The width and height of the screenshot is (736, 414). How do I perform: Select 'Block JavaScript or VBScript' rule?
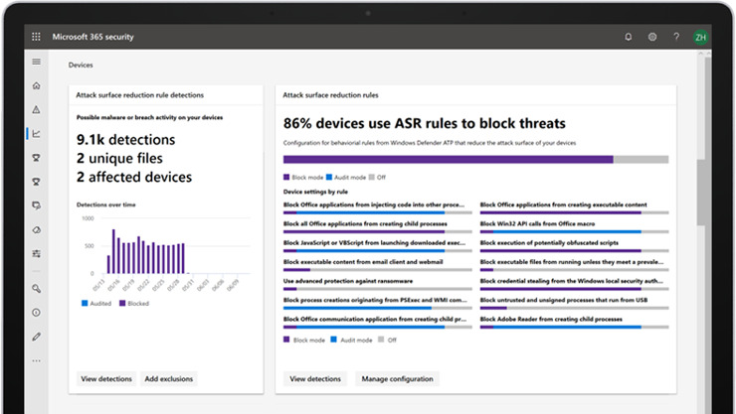[375, 243]
